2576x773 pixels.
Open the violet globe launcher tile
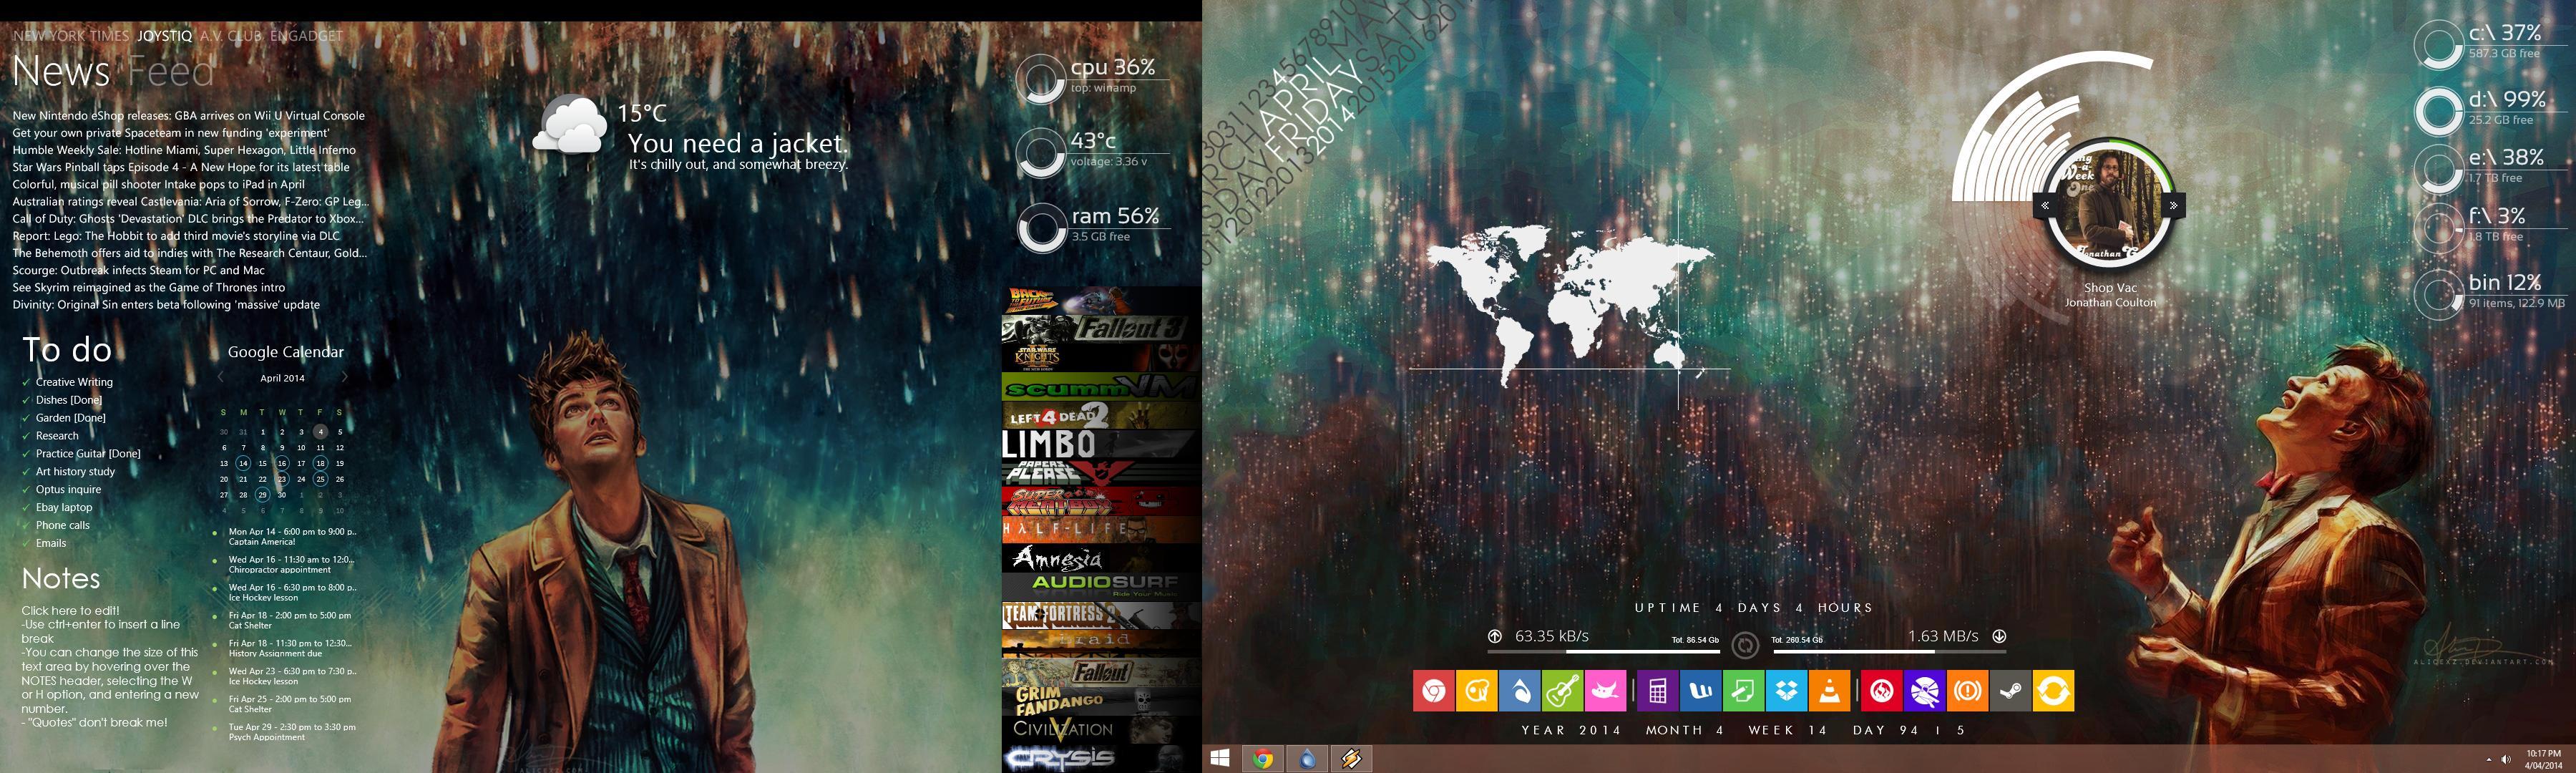coord(1925,691)
